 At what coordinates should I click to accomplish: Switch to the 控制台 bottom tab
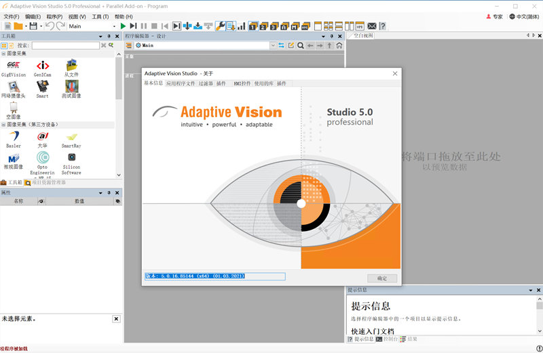point(387,339)
